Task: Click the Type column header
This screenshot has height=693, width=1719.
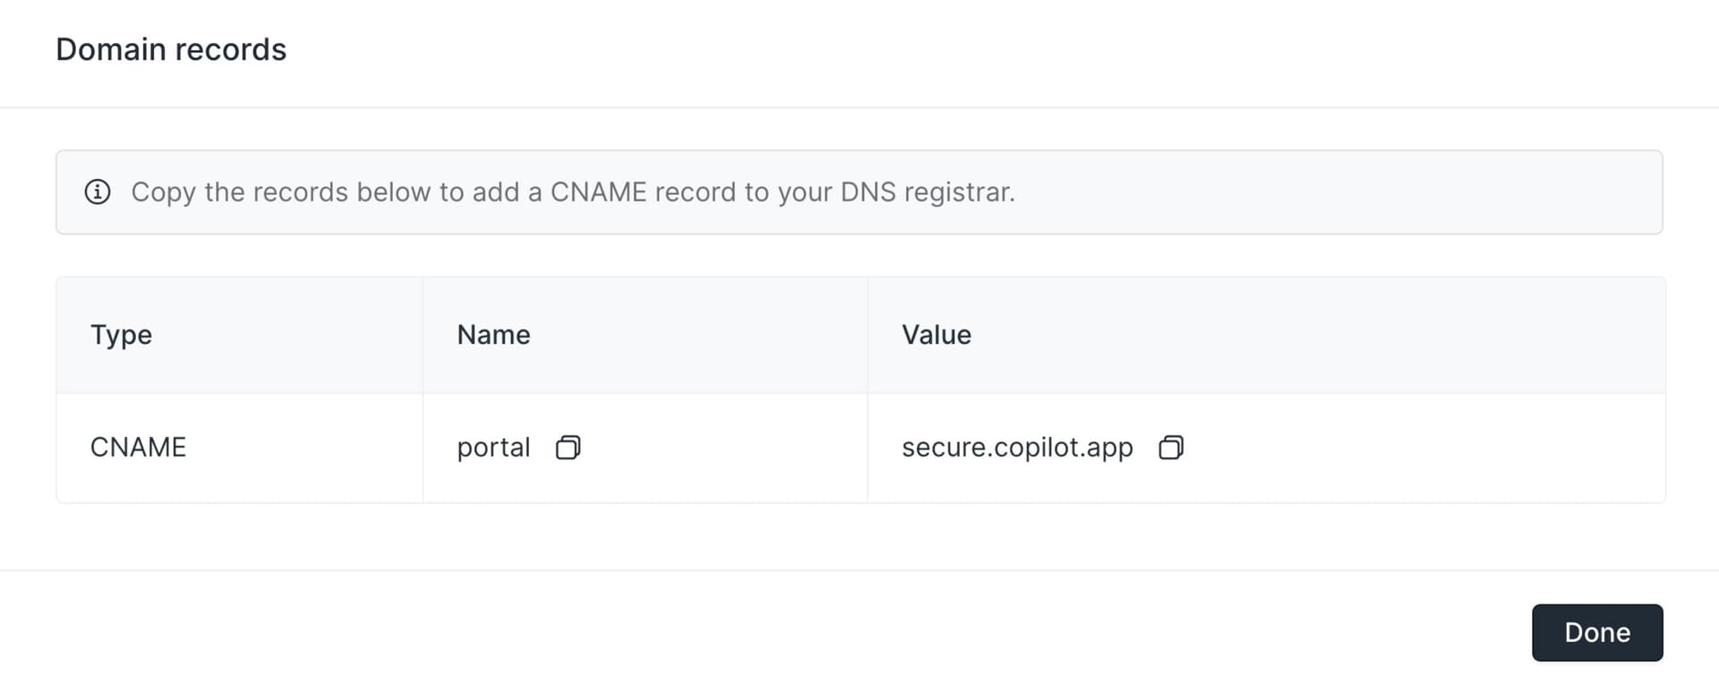Action: 121,335
